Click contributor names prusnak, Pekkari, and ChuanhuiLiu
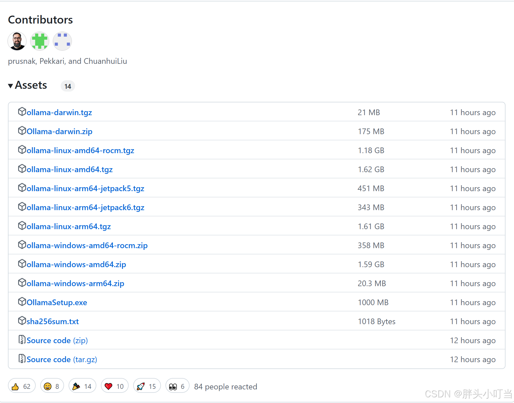The height and width of the screenshot is (403, 514). [x=67, y=61]
